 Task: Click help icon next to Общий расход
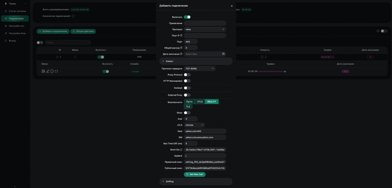(x=181, y=48)
